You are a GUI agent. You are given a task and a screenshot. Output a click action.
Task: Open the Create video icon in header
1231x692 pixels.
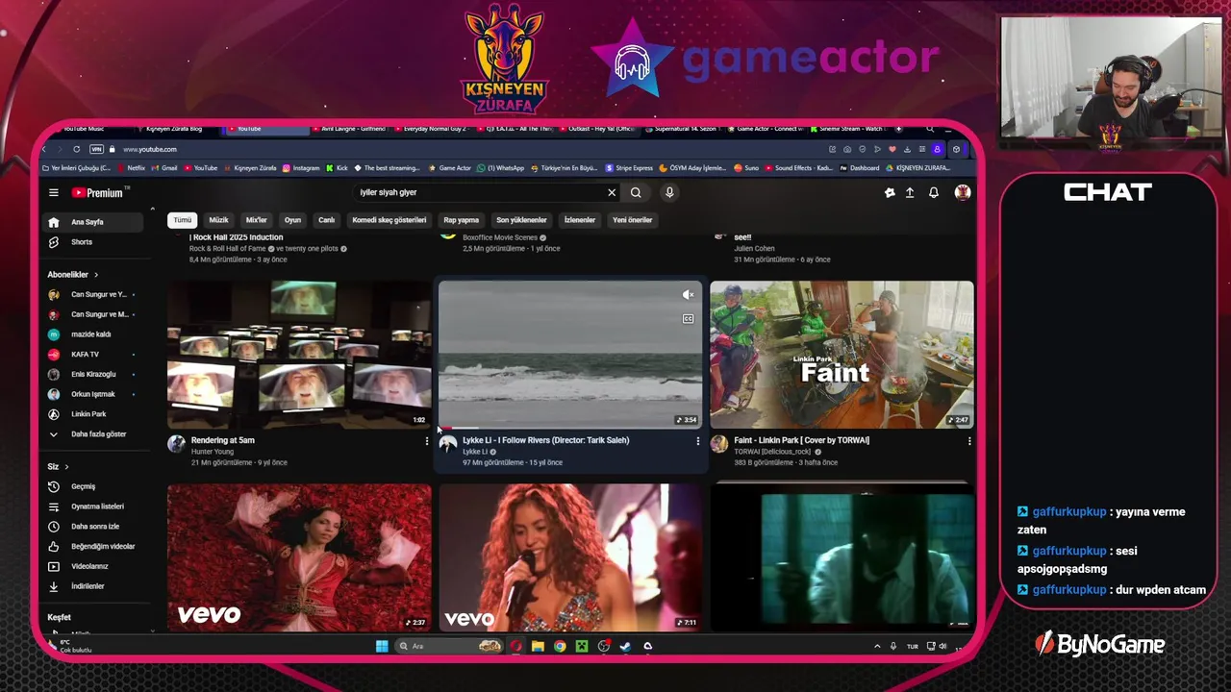[x=890, y=192]
